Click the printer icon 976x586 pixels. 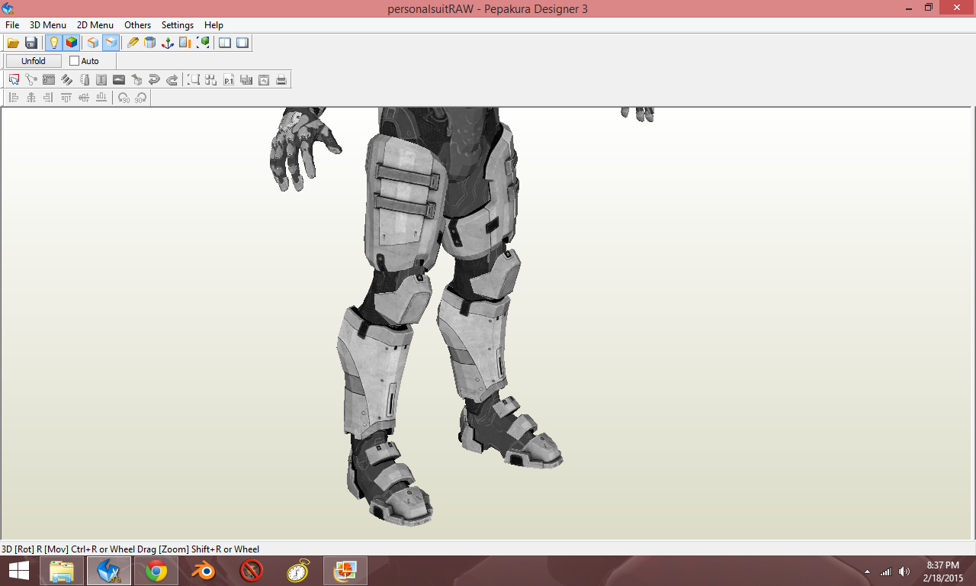281,79
